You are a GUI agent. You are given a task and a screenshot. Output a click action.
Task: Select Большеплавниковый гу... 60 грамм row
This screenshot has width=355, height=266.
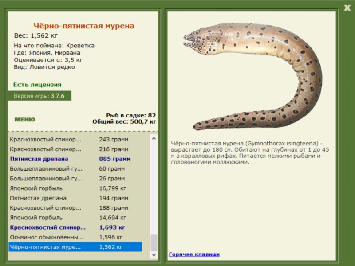click(x=75, y=169)
